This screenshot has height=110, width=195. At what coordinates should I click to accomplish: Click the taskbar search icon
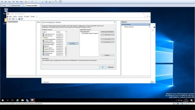8,100
